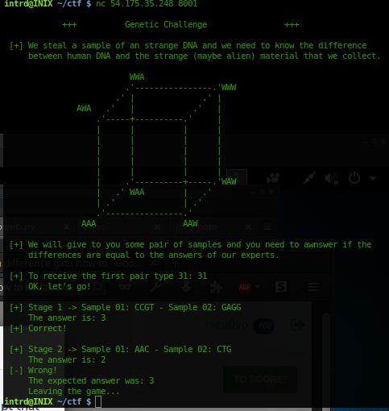Screen dimensions: 389x411
Task: Select workspace 1 indicator box
Action: tap(237, 177)
